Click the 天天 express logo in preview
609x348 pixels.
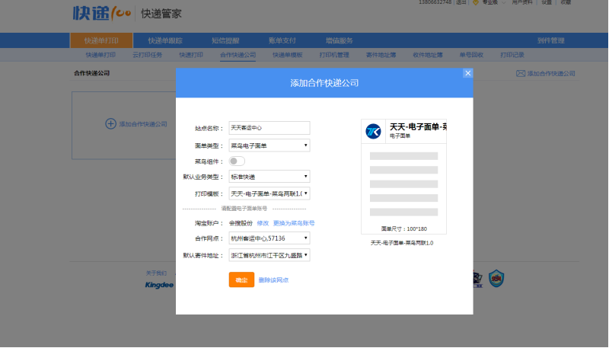pos(373,131)
